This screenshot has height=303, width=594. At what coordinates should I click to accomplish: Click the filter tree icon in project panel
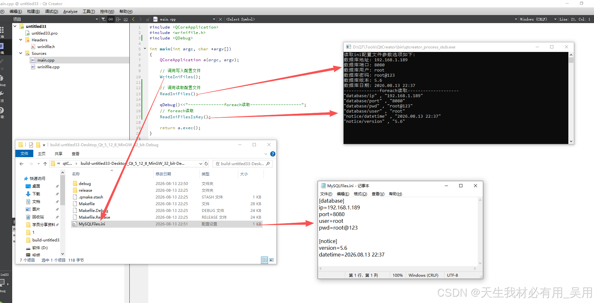tap(103, 19)
